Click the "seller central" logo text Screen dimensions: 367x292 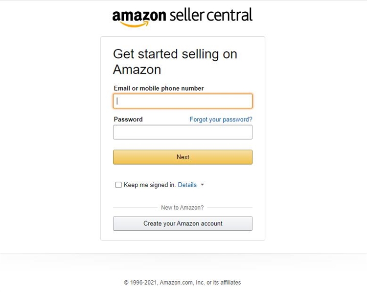coord(211,15)
